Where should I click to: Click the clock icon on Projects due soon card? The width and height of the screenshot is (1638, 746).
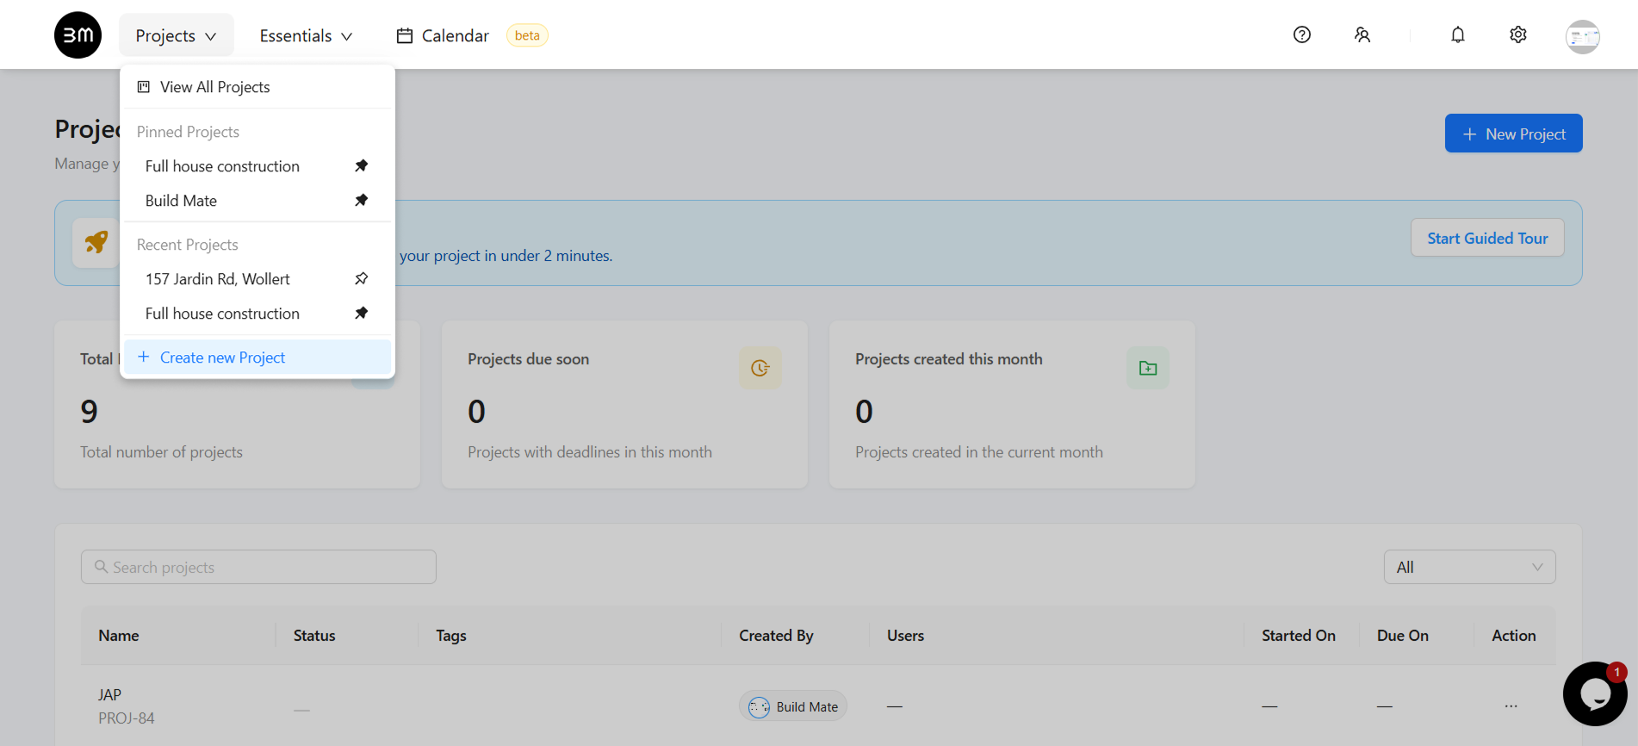tap(760, 368)
